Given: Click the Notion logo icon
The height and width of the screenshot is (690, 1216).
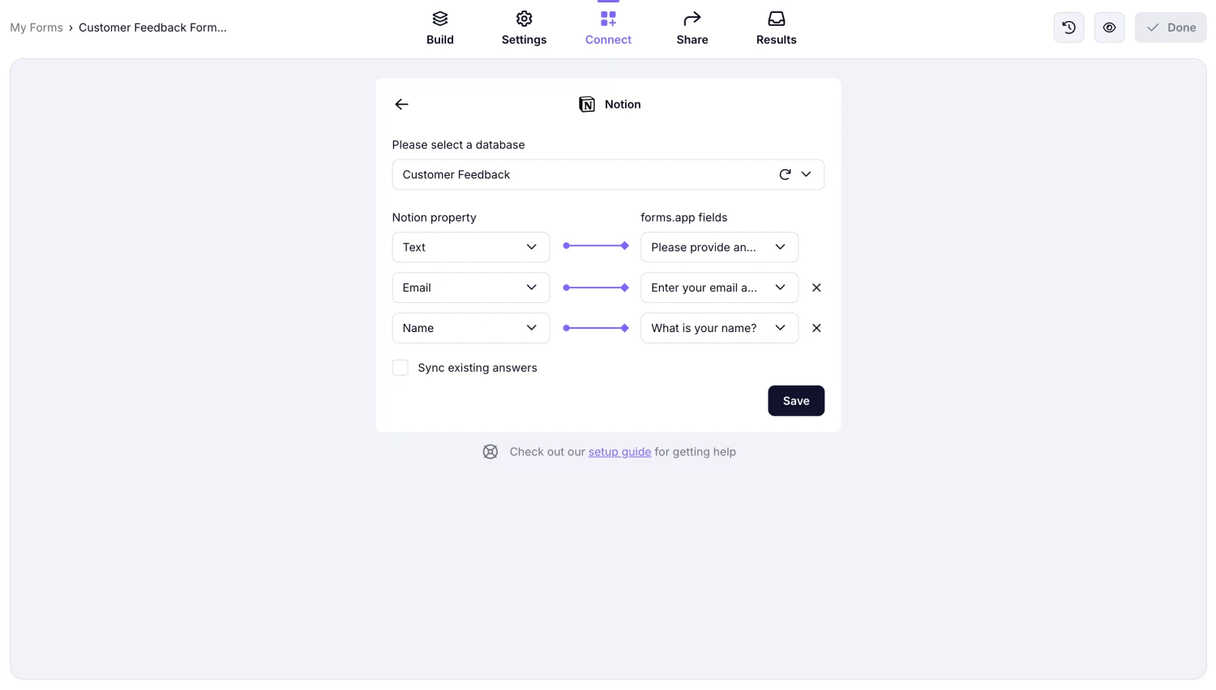Looking at the screenshot, I should (587, 104).
